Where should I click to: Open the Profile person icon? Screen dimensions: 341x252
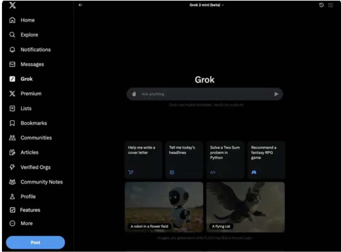(12, 196)
